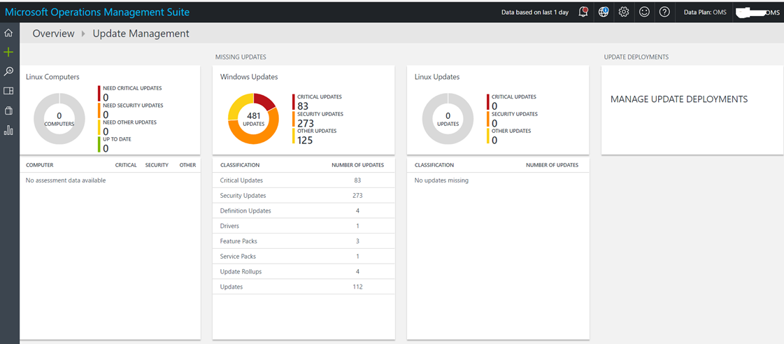Click Need Security Updates legend item
This screenshot has height=344, width=784.
point(131,110)
